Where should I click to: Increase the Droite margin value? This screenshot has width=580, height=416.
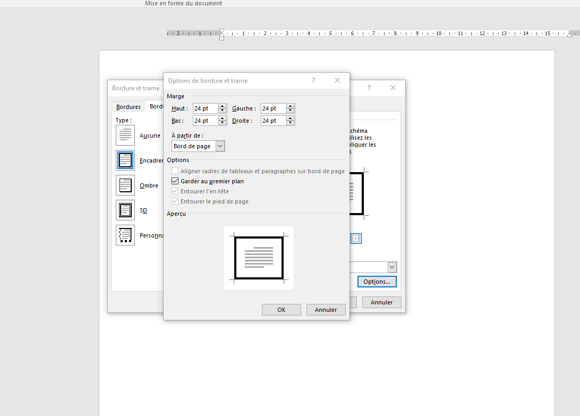point(291,118)
